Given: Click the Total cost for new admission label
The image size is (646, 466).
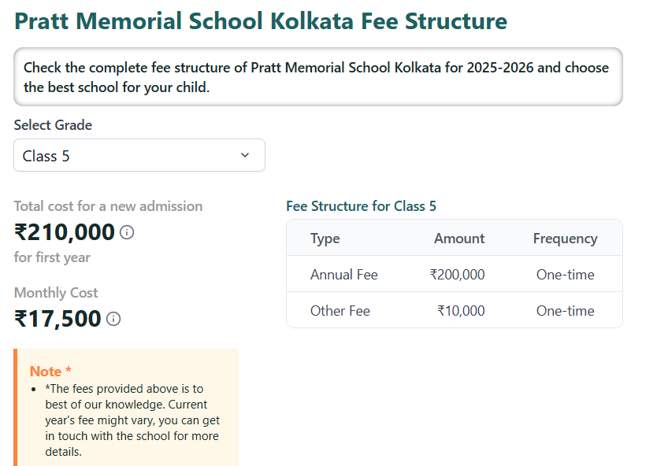Looking at the screenshot, I should tap(108, 205).
